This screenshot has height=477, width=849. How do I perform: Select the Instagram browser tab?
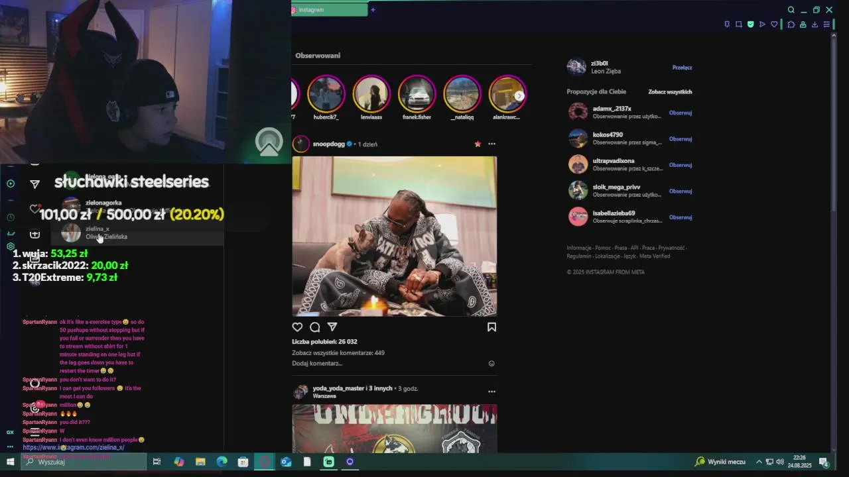coord(330,10)
